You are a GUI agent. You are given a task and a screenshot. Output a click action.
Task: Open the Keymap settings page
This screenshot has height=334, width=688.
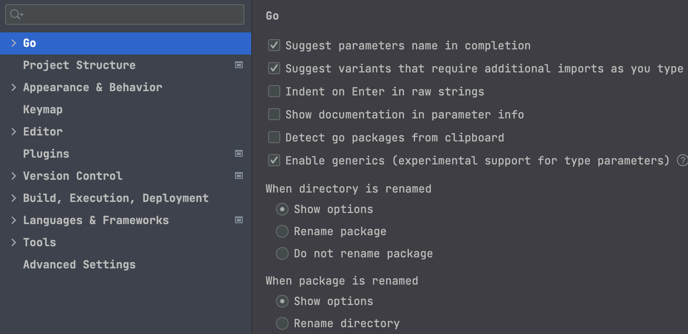pos(43,109)
